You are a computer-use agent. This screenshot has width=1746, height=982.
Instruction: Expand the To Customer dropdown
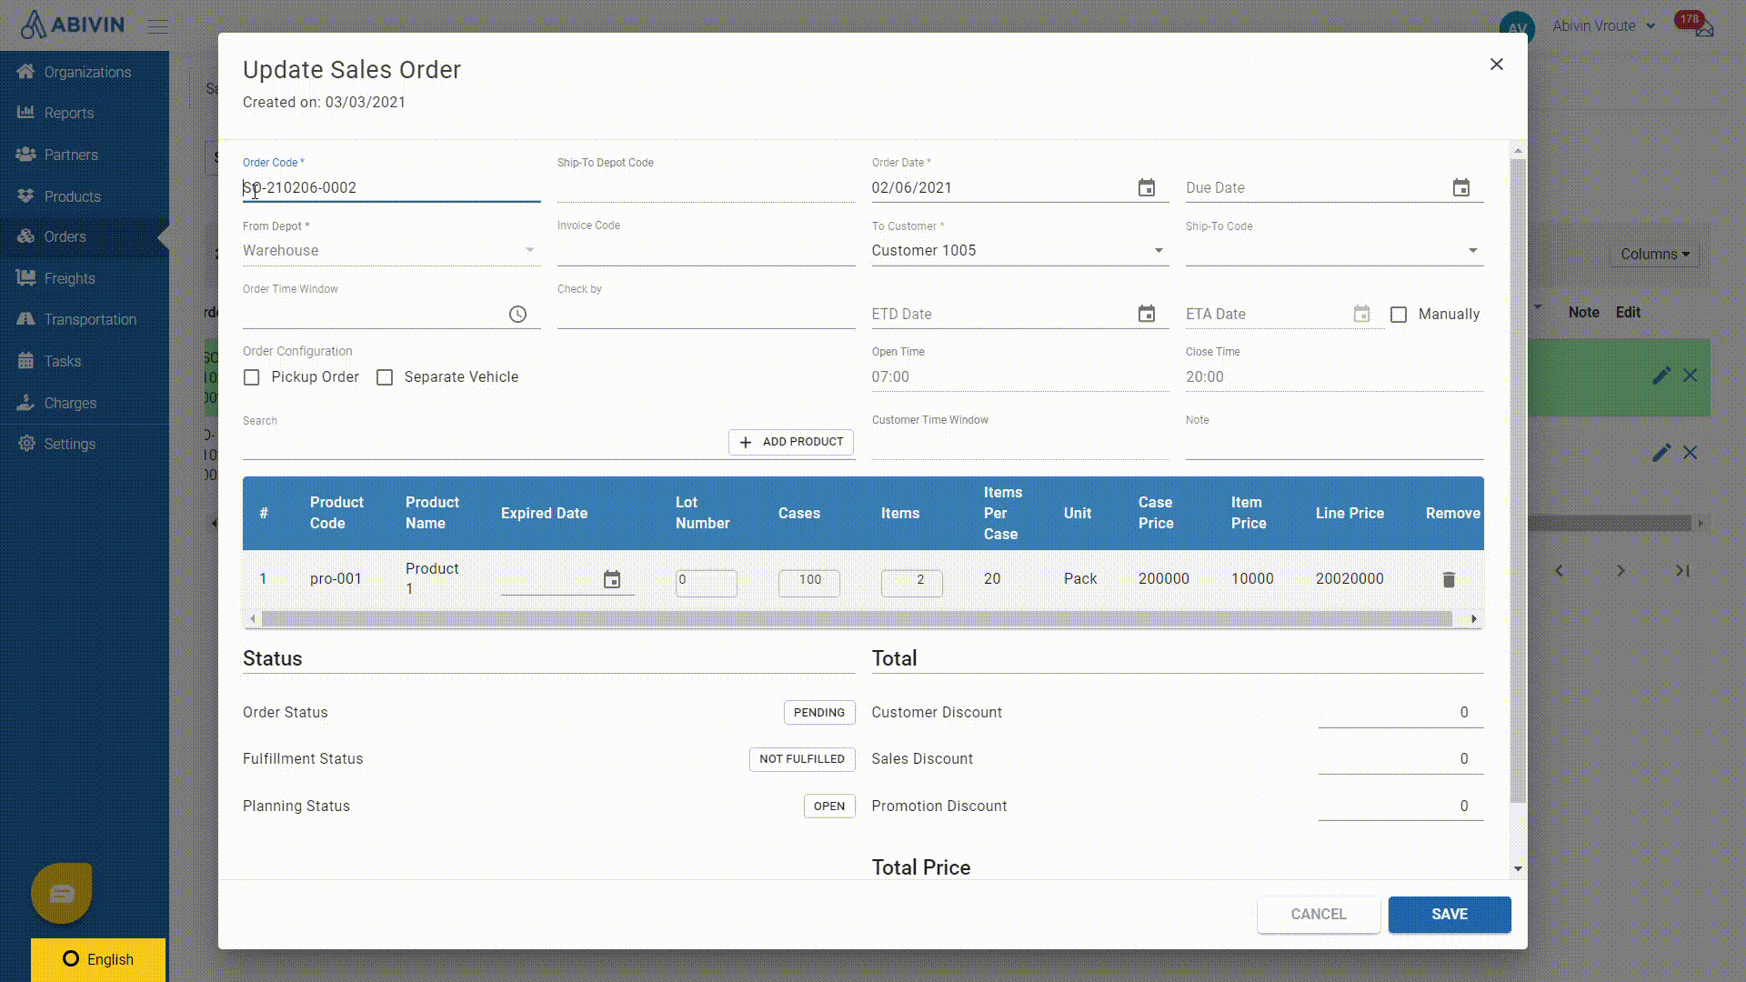[1158, 251]
